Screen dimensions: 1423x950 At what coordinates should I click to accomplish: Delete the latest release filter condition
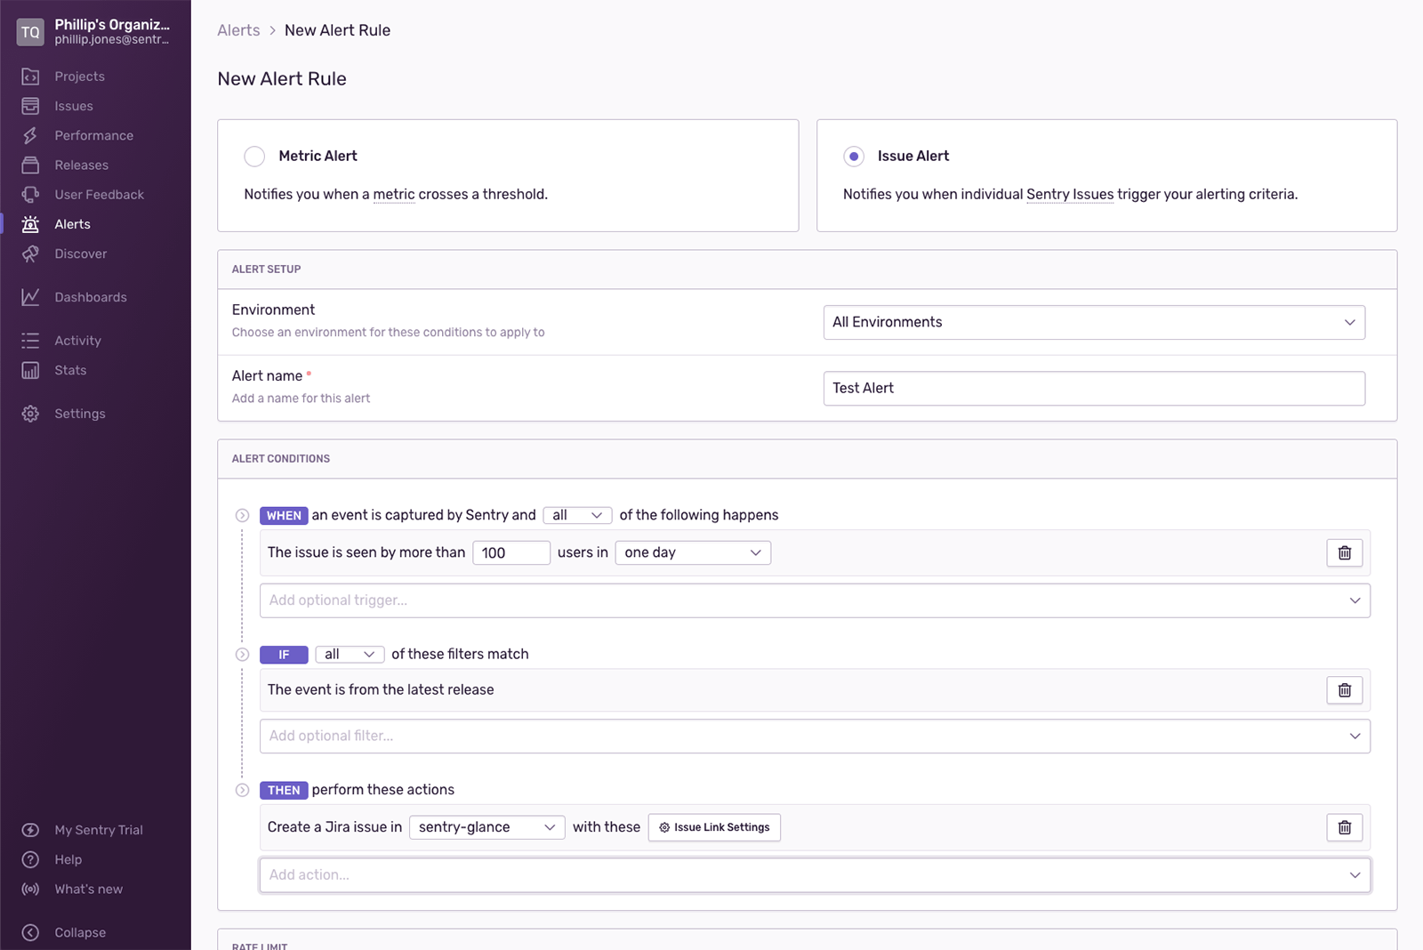coord(1344,689)
